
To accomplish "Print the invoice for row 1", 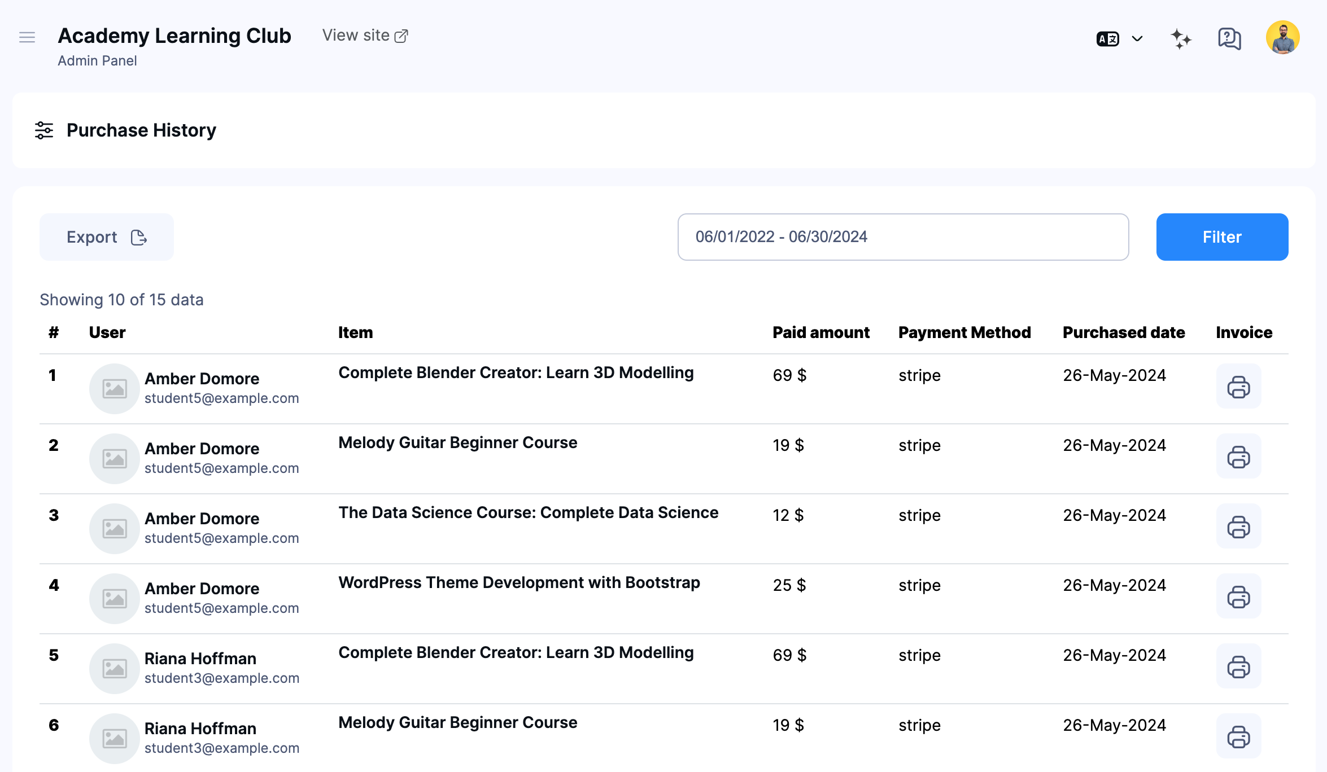I will point(1238,386).
